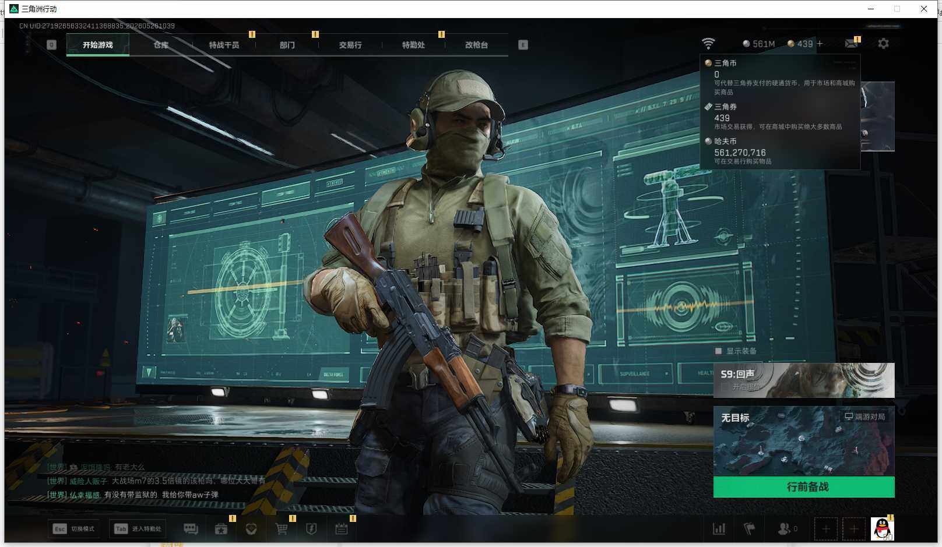Click the 威险人贩子 world chat message
This screenshot has width=942, height=547.
click(156, 481)
